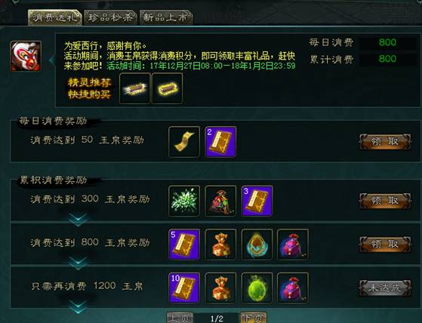The height and width of the screenshot is (323, 422).
Task: Click the book icon marked 5 in 800 row
Action: (184, 245)
